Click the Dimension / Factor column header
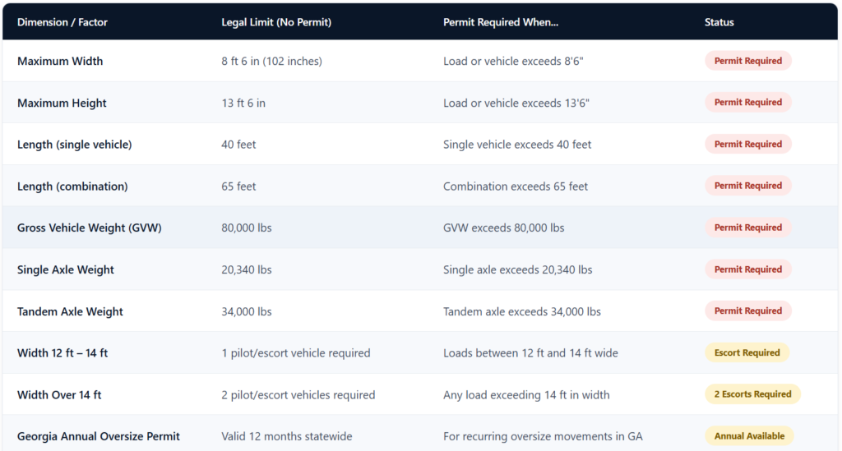The image size is (842, 451). pos(62,22)
